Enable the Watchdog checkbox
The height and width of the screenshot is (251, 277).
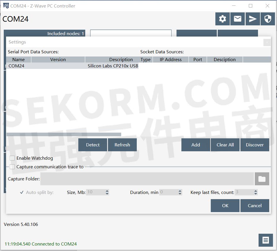click(12, 158)
